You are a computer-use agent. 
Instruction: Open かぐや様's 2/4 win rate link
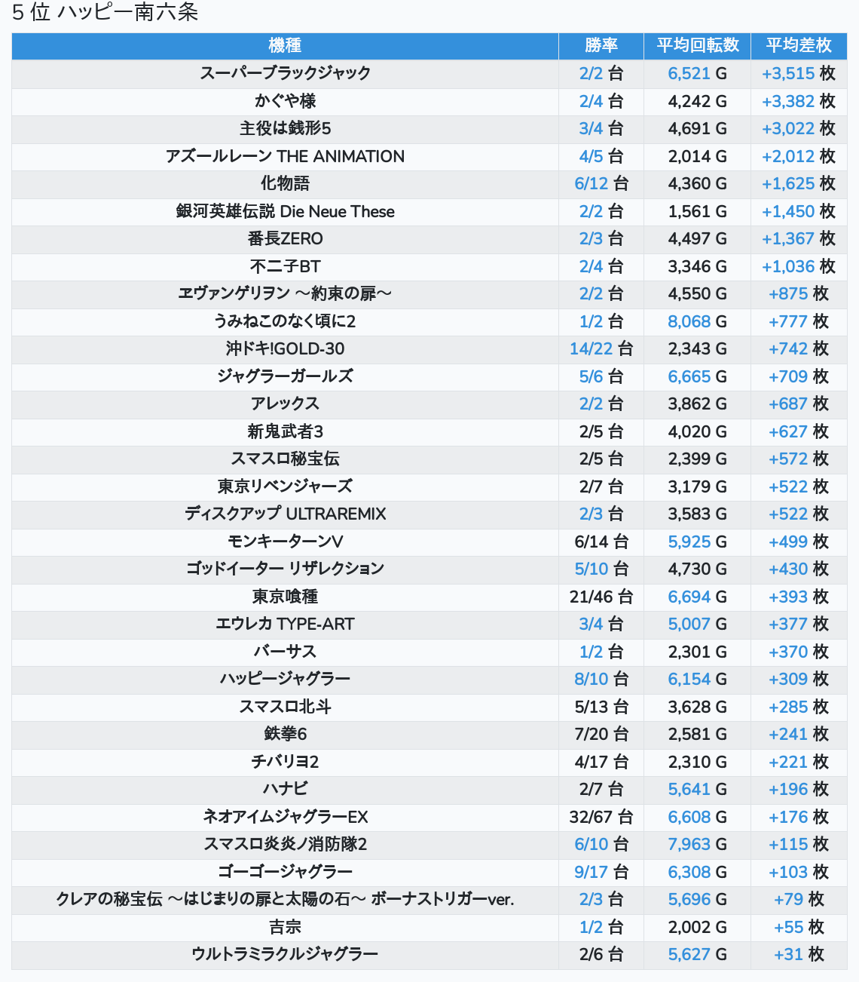(591, 101)
